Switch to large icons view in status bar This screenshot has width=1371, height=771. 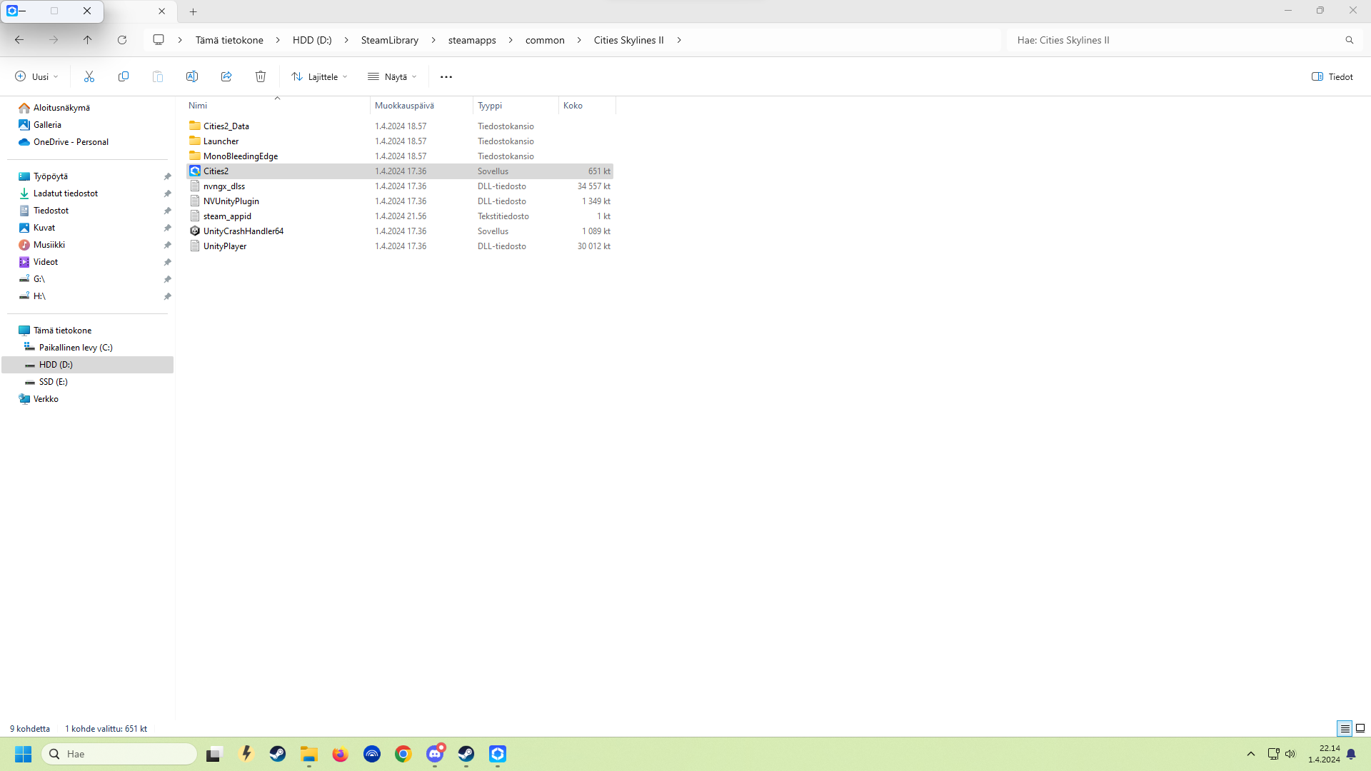coord(1360,729)
